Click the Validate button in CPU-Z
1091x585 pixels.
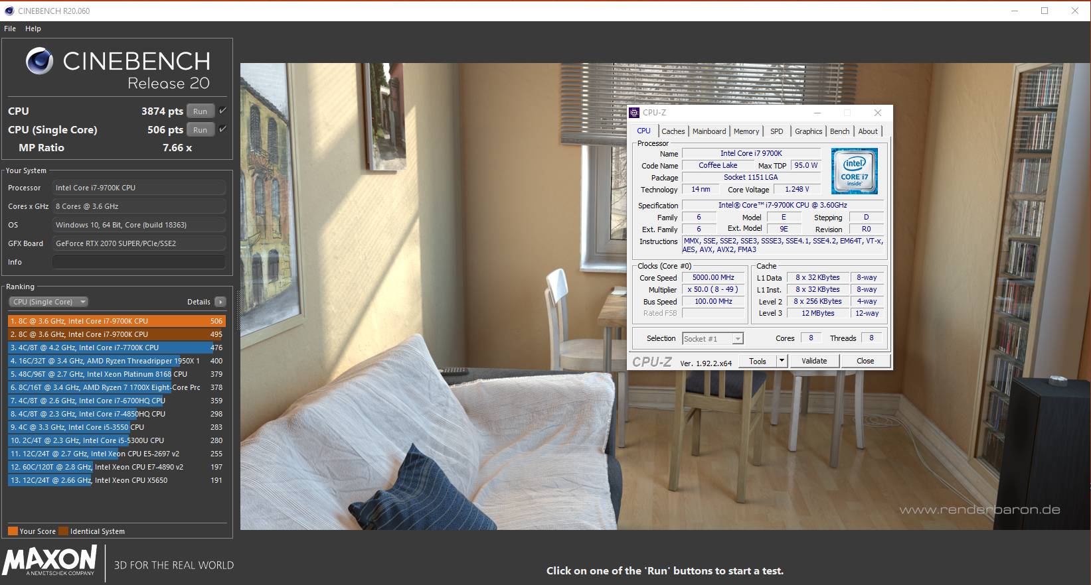pyautogui.click(x=814, y=361)
